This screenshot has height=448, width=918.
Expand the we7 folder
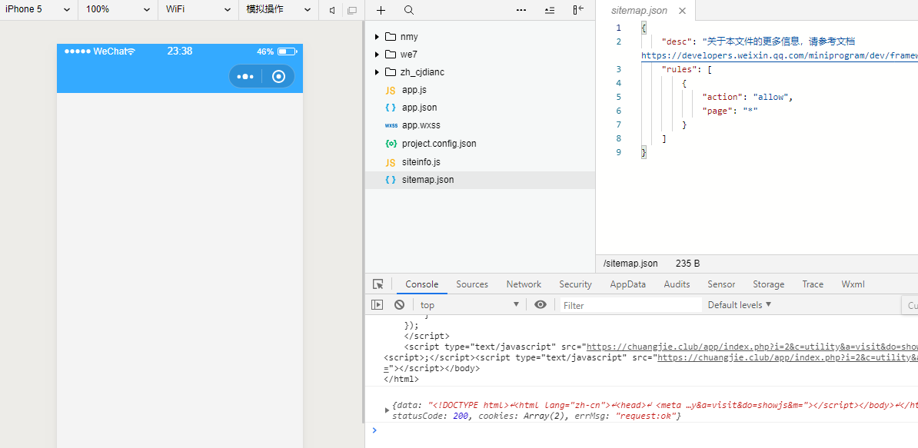[377, 55]
